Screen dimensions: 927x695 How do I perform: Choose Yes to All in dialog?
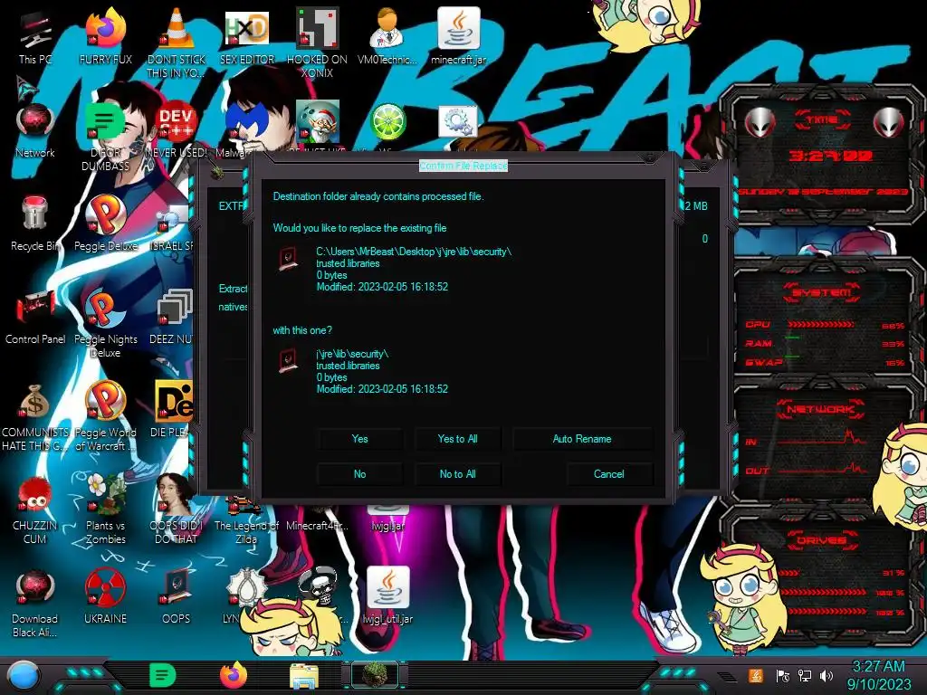click(457, 439)
